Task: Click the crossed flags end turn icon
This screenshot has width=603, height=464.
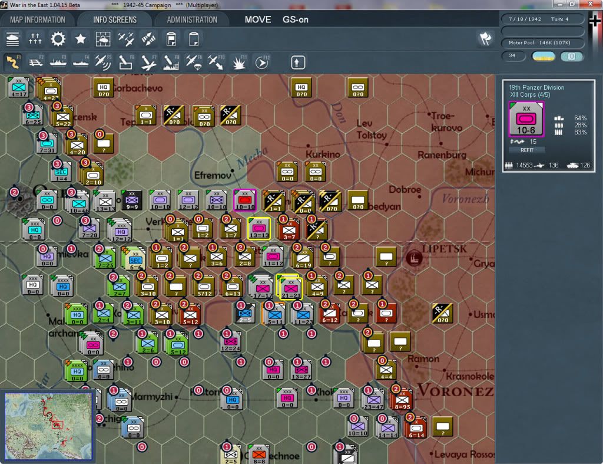Action: point(485,38)
